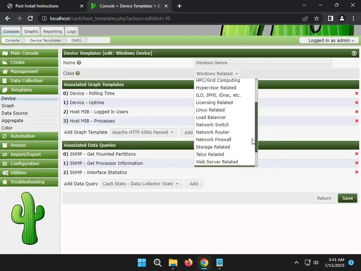This screenshot has height=271, width=361.
Task: Remove SNMP - Interface Statistics data query
Action: [x=357, y=172]
